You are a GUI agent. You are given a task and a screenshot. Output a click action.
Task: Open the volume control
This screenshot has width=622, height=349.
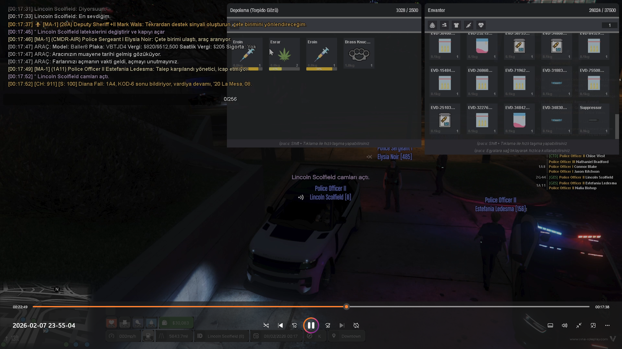[x=565, y=325]
